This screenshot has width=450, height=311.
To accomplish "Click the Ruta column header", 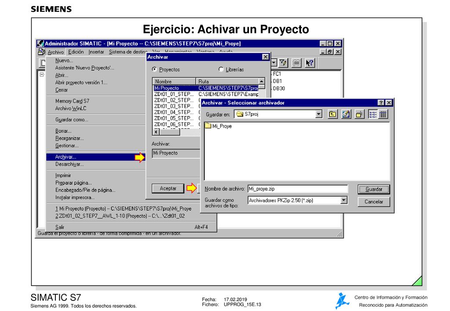I will (x=227, y=82).
